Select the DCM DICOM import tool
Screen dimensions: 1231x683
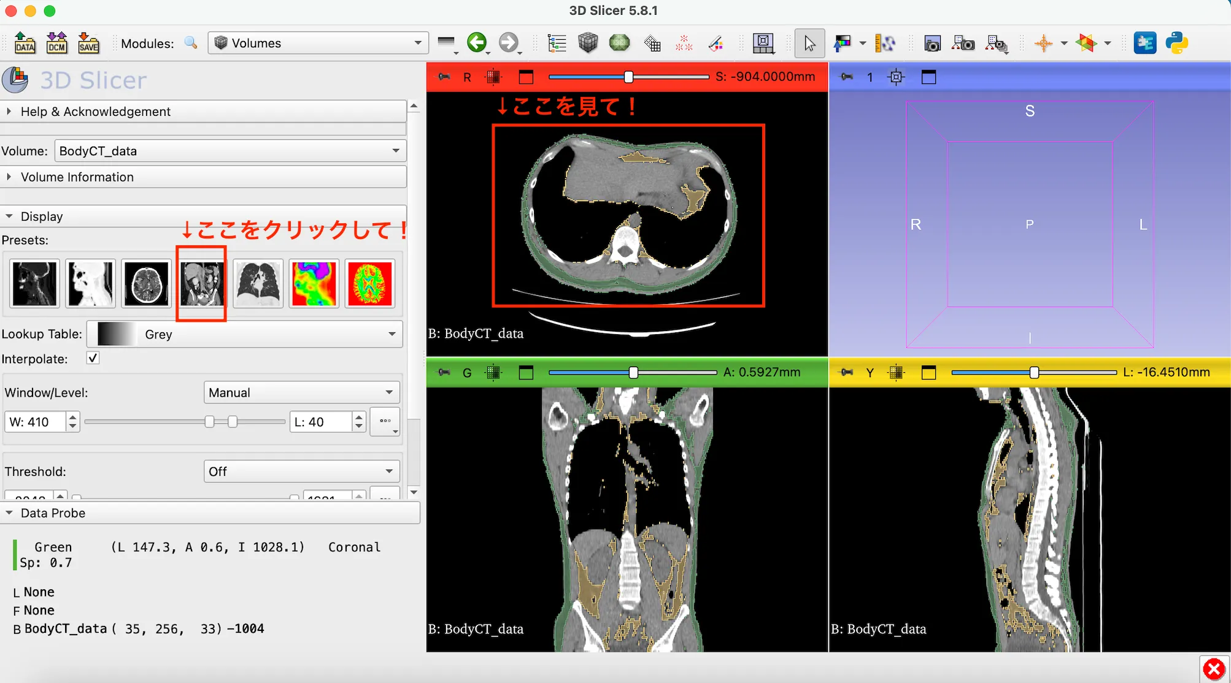(x=56, y=43)
